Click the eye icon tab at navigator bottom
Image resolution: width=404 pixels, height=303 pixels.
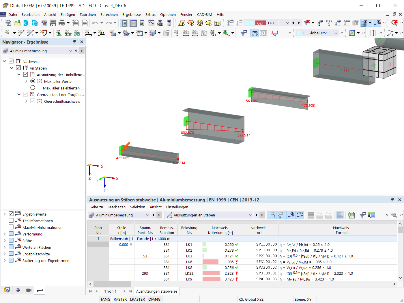point(18,290)
